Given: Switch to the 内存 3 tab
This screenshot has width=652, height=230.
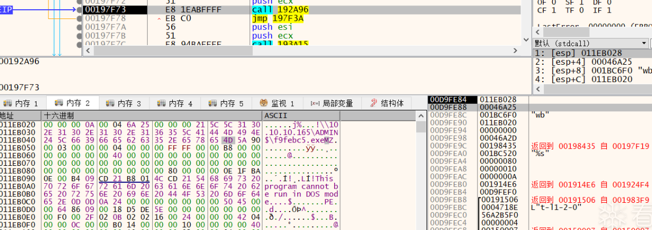Looking at the screenshot, I should tap(124, 103).
